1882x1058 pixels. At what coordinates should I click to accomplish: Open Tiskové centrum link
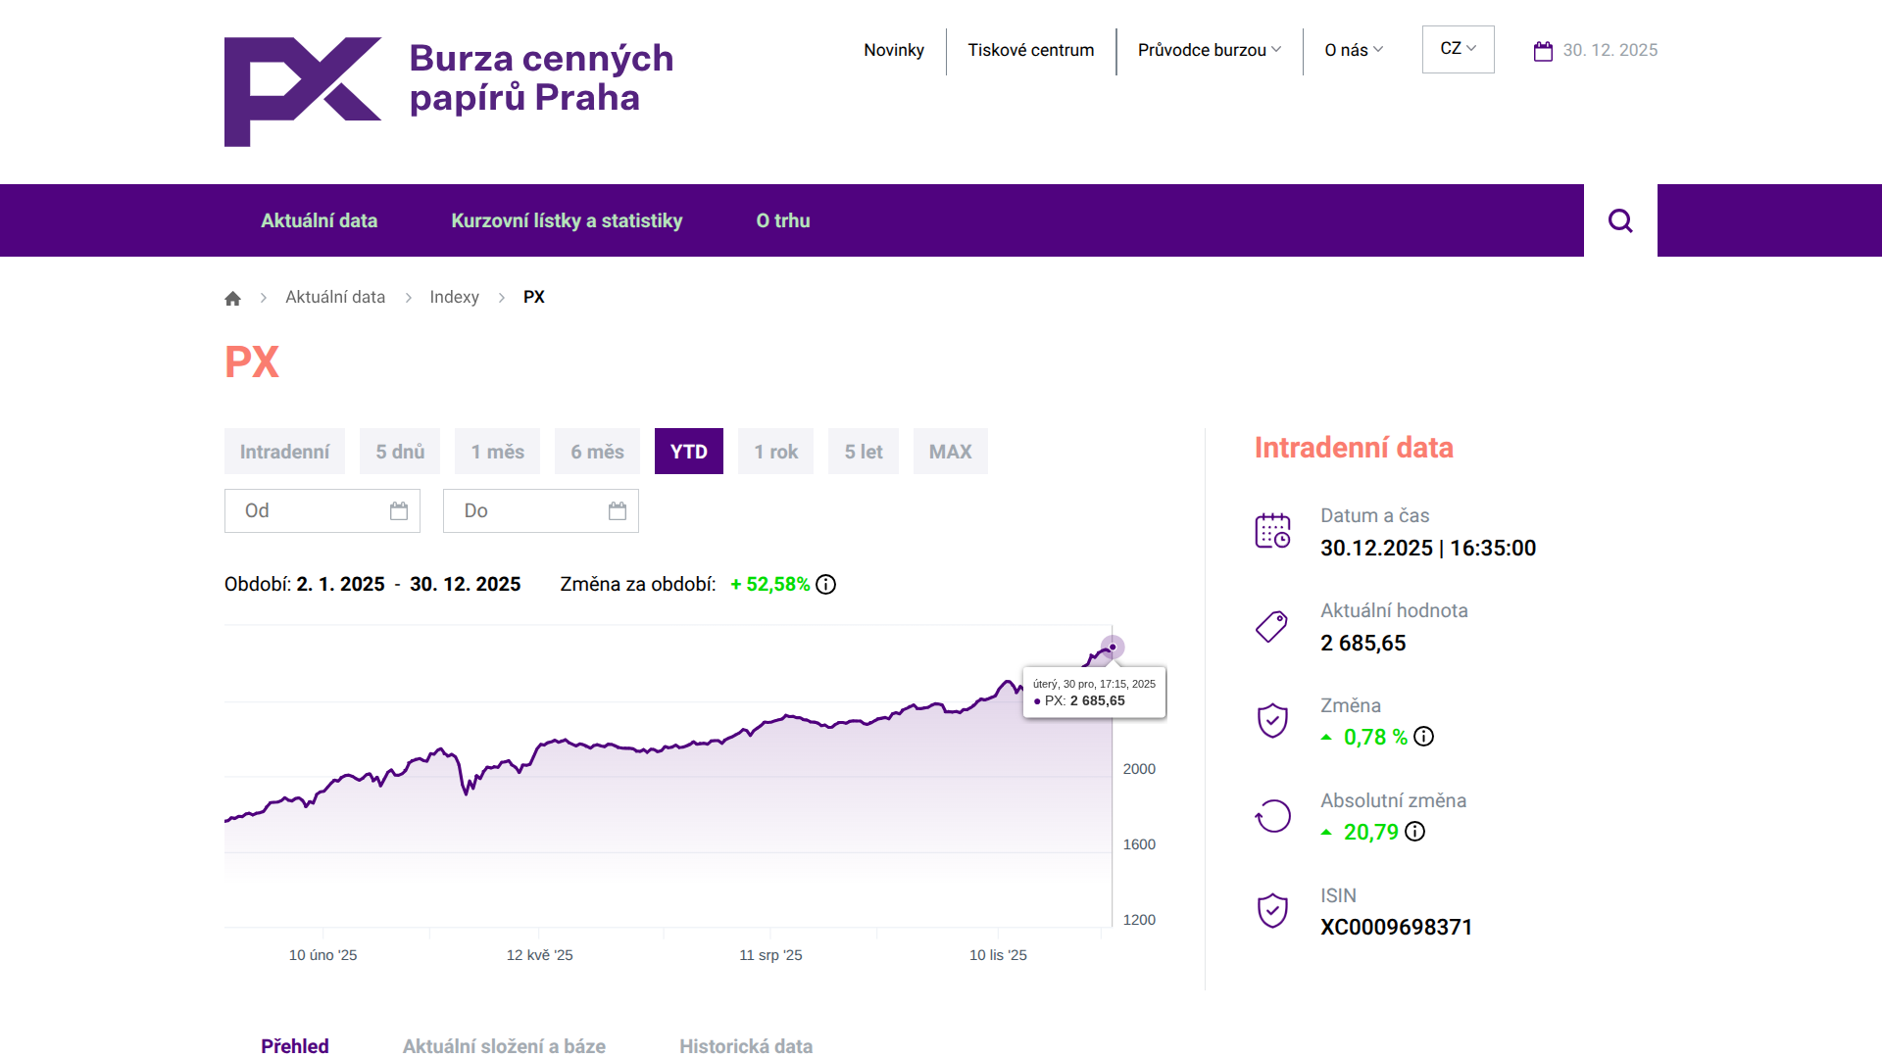coord(1031,50)
